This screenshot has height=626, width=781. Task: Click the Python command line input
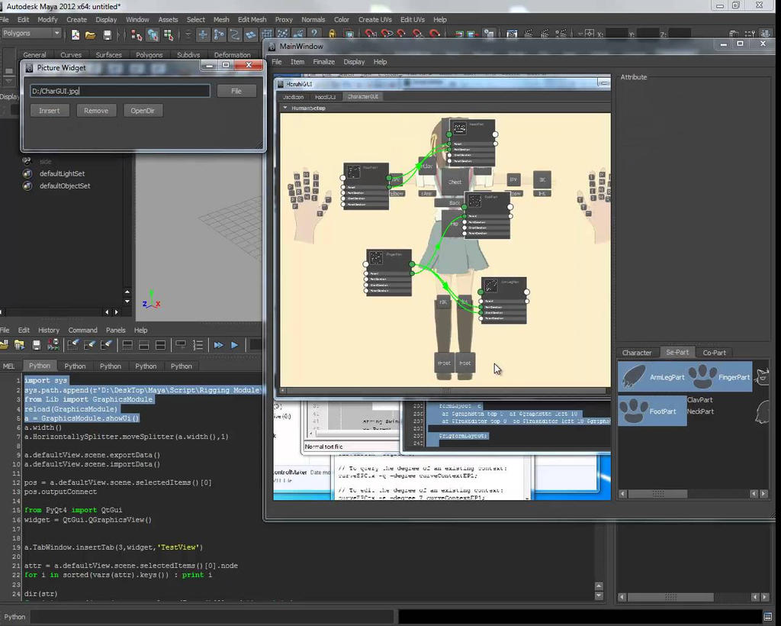(x=212, y=617)
